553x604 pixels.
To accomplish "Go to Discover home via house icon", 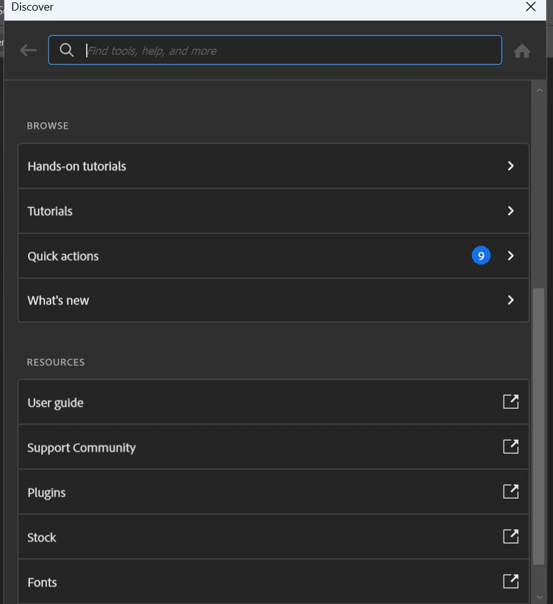I will [522, 51].
